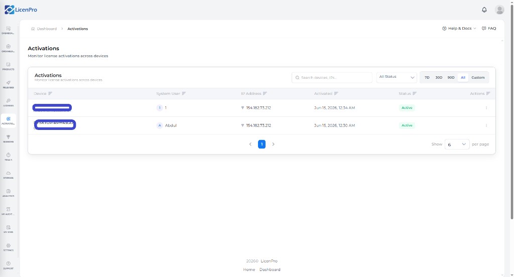Open the Dashboard sidebar item

pyautogui.click(x=8, y=30)
